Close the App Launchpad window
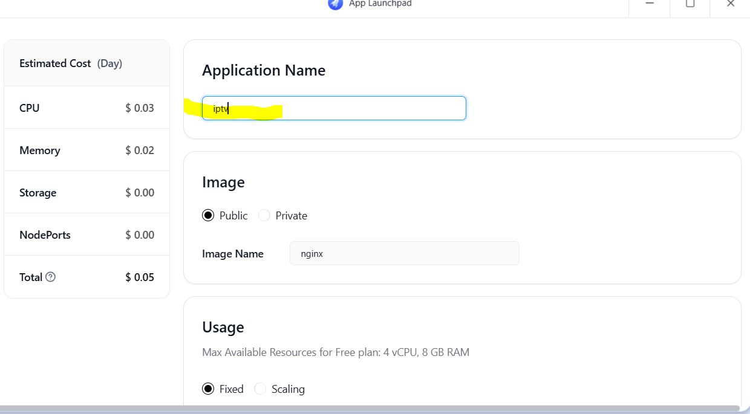The image size is (750, 414). coord(730,4)
